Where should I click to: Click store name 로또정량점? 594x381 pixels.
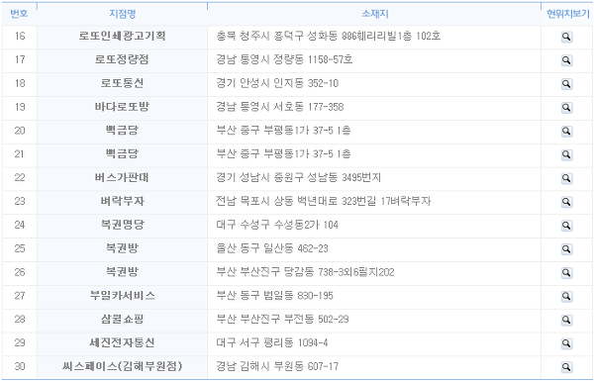pos(122,59)
